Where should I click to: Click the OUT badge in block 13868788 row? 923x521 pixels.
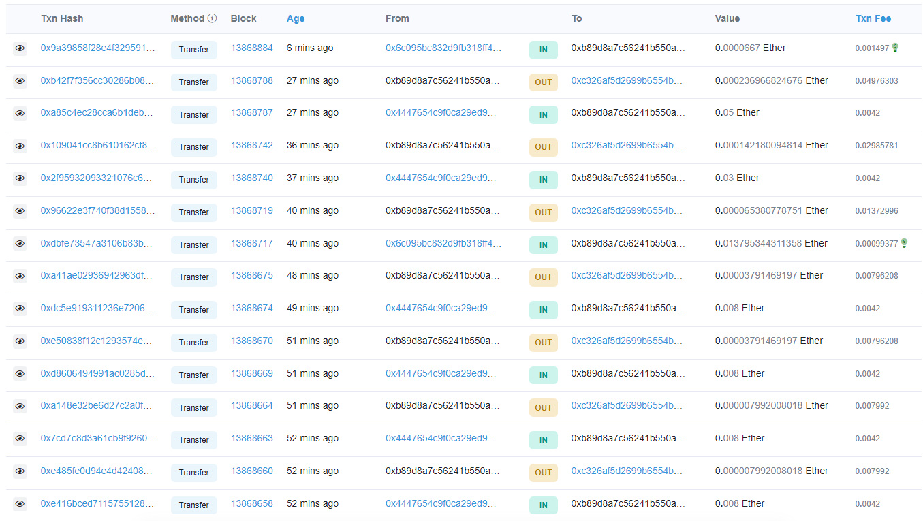pyautogui.click(x=544, y=82)
